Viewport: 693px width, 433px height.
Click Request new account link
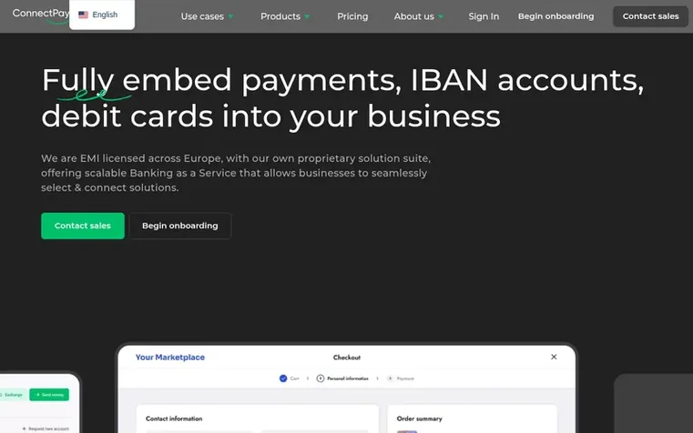click(46, 428)
